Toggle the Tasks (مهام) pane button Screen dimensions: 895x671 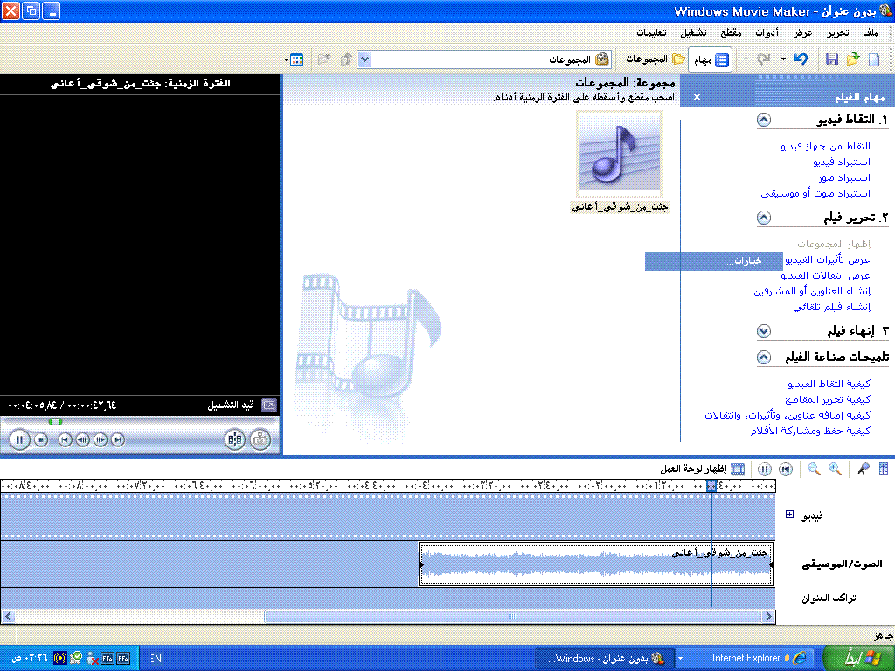(x=711, y=59)
